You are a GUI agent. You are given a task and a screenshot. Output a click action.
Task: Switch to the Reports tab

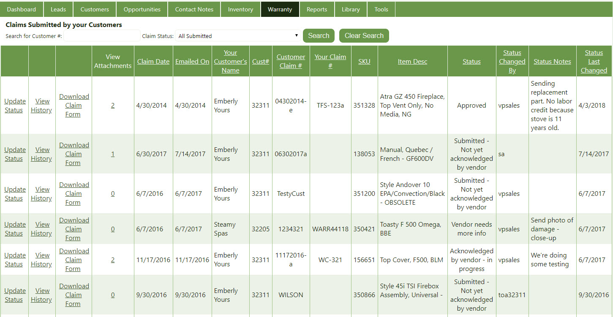(317, 9)
